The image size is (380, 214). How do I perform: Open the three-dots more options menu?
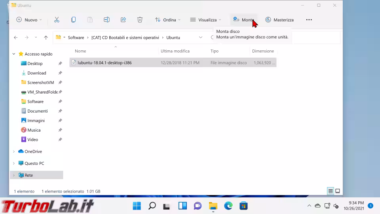pyautogui.click(x=309, y=20)
